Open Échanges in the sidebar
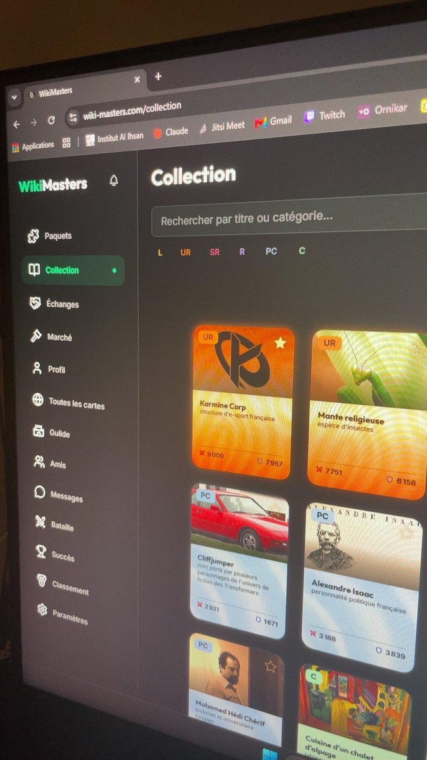 [x=54, y=304]
